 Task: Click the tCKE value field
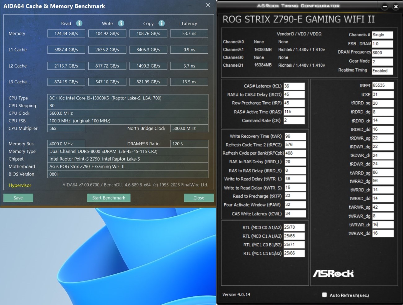383,94
